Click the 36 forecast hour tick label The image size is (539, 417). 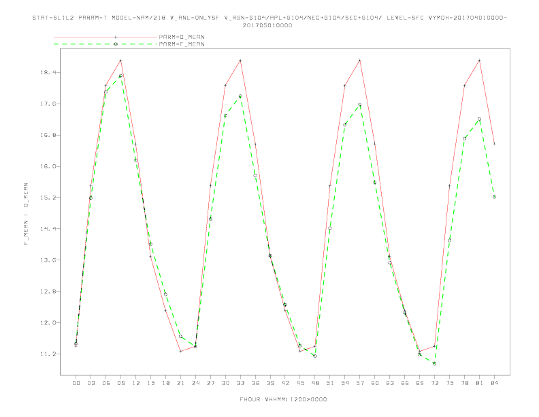pos(255,383)
